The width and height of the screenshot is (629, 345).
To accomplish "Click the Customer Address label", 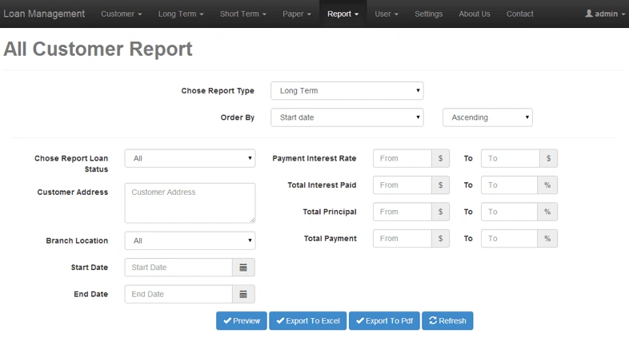I will point(73,192).
